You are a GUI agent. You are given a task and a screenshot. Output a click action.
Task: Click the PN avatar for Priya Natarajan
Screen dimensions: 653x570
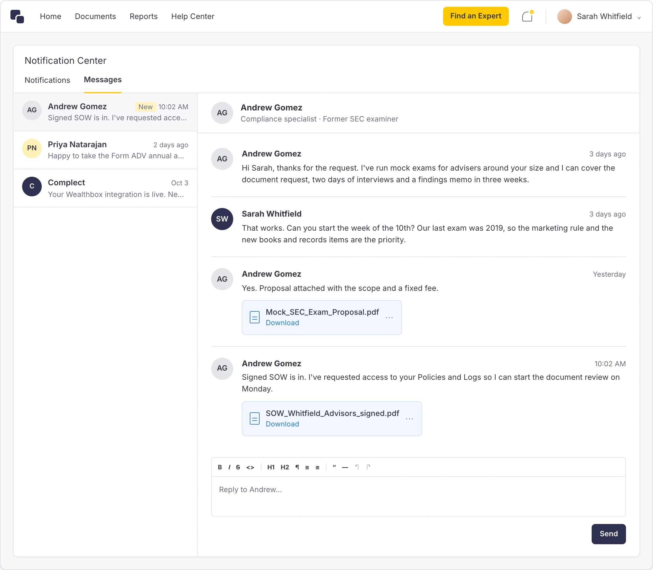point(32,148)
